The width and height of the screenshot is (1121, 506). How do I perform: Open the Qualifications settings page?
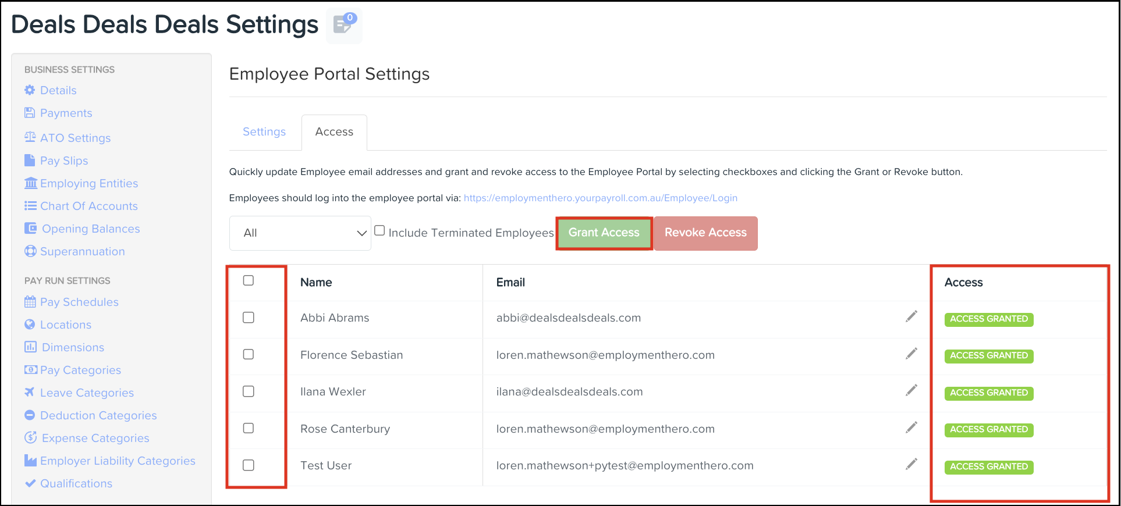[76, 483]
